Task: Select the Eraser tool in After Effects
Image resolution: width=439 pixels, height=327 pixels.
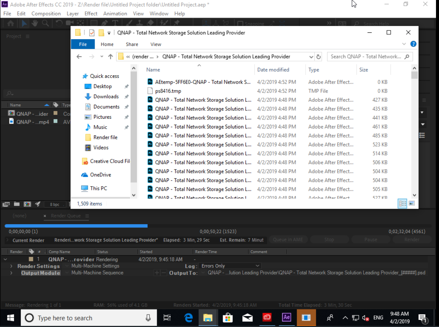Action: 150,23
